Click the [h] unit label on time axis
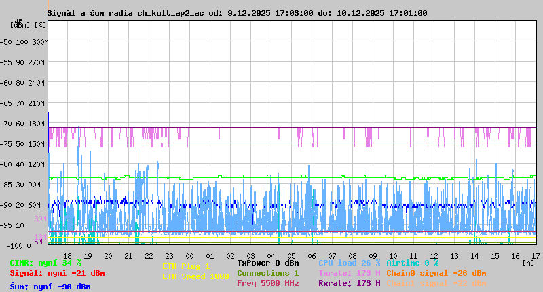Image resolution: width=543 pixels, height=292 pixels. tap(528, 262)
